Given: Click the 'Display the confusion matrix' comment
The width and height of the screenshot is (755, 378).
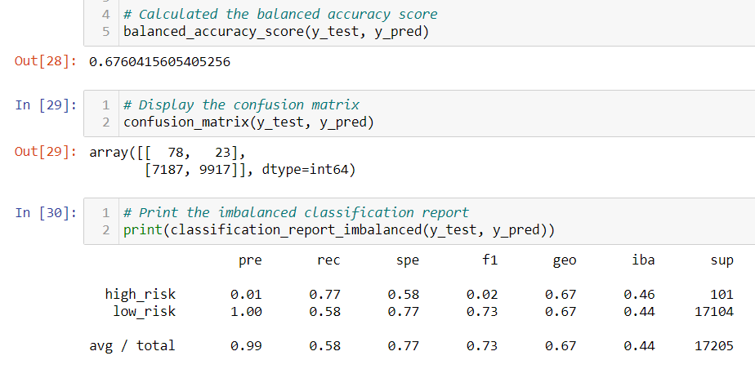Looking at the screenshot, I should pyautogui.click(x=241, y=105).
